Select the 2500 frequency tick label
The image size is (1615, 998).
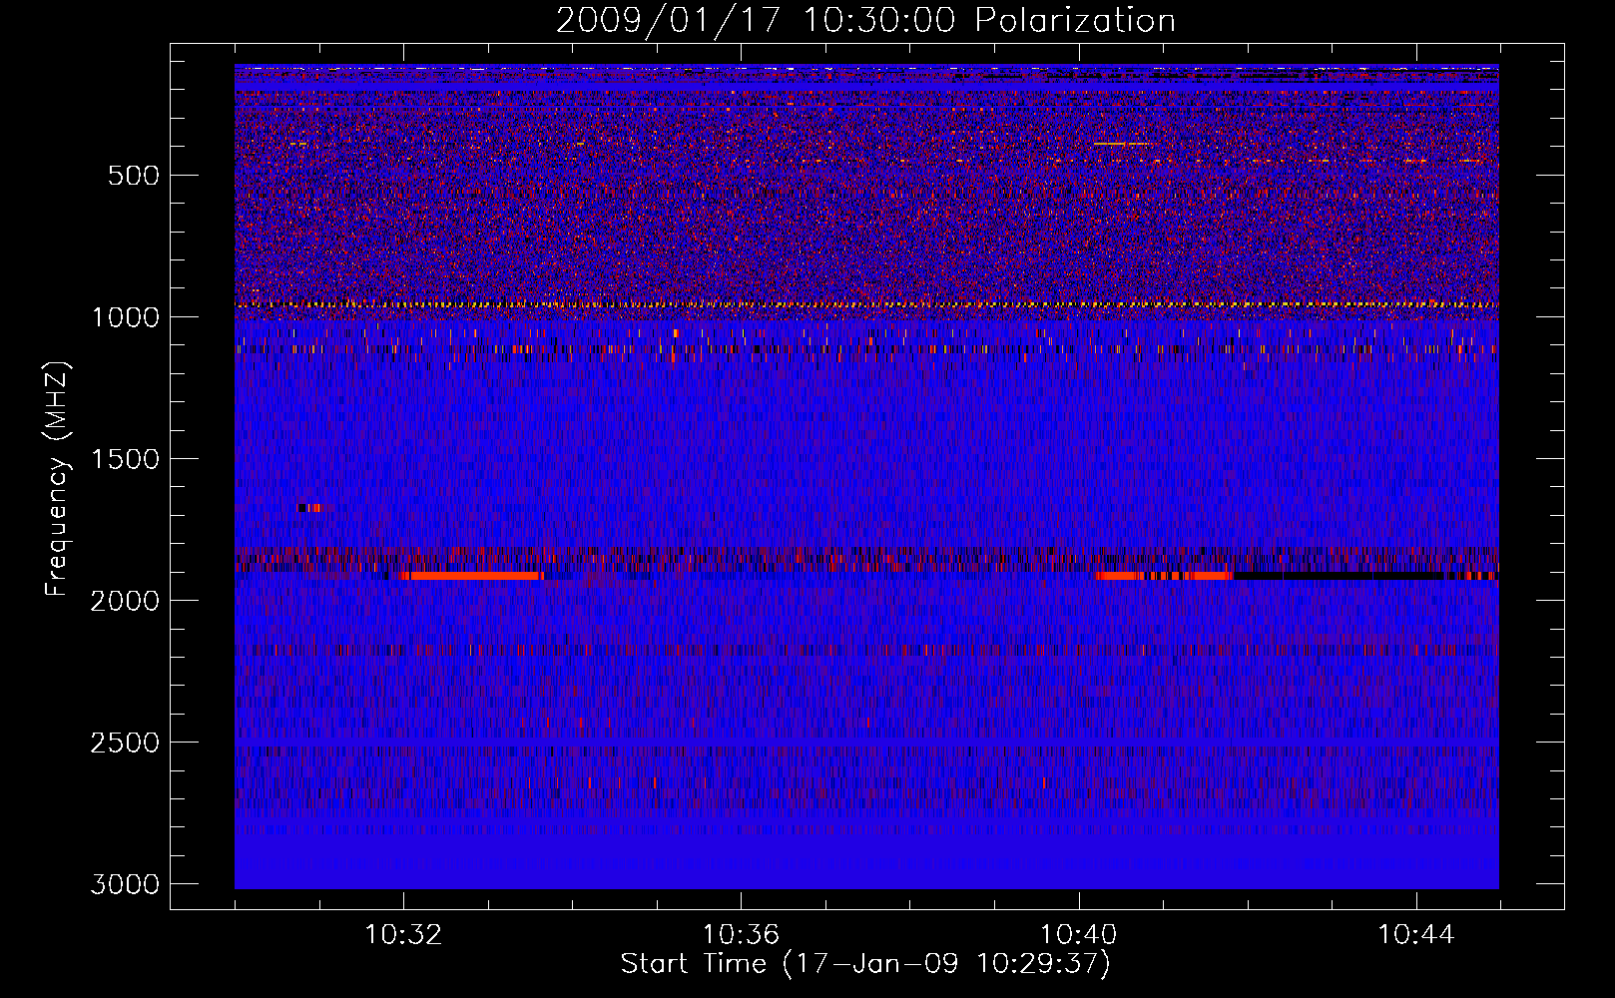point(125,743)
